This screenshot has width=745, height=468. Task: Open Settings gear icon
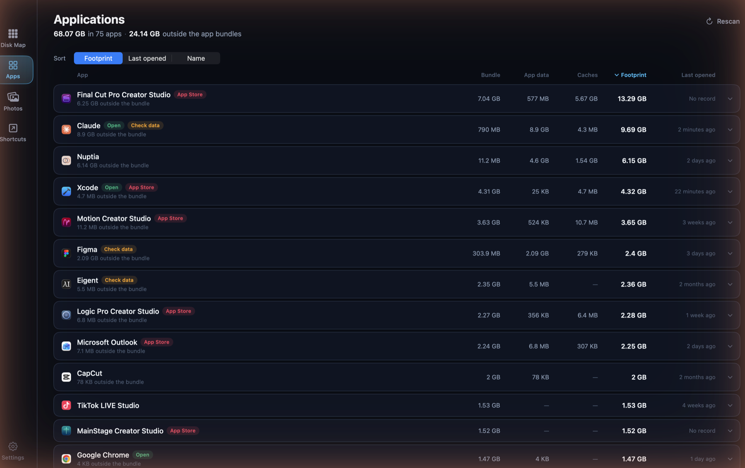[13, 446]
